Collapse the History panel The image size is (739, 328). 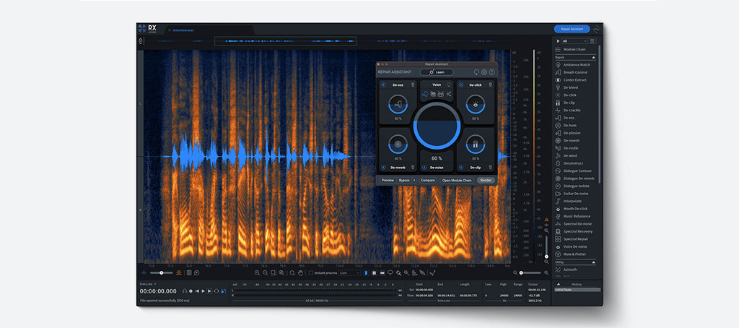pyautogui.click(x=559, y=284)
